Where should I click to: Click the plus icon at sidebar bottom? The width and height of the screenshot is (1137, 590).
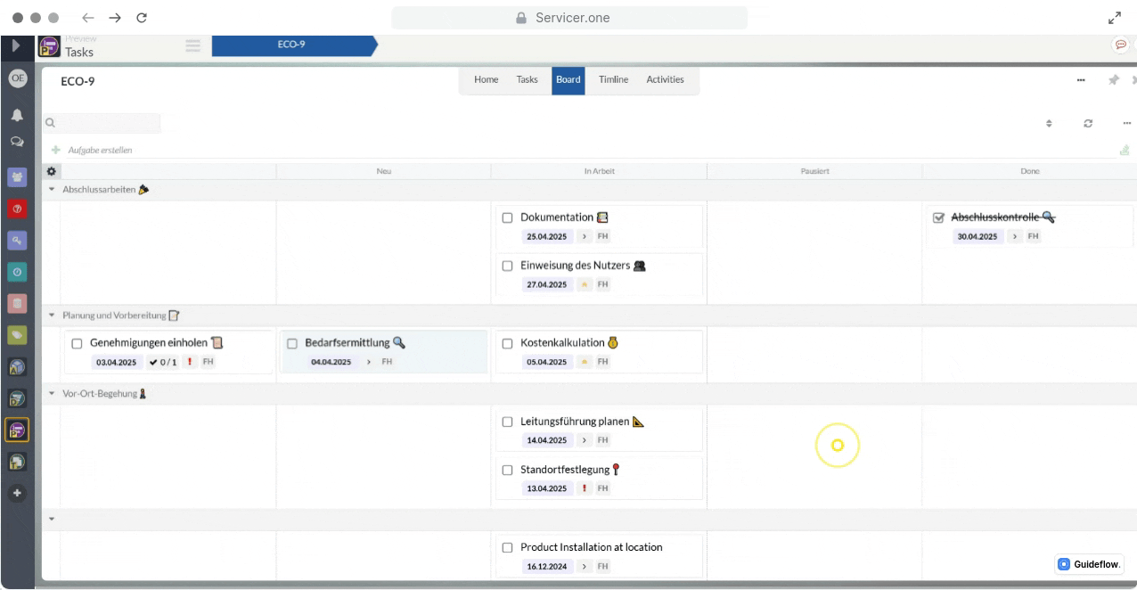point(17,493)
